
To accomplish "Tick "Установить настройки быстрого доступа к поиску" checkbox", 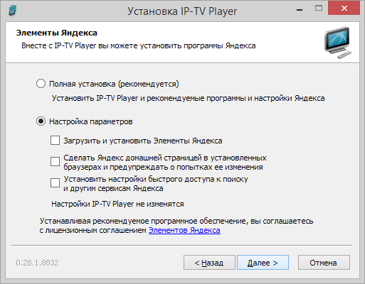I will click(x=55, y=183).
